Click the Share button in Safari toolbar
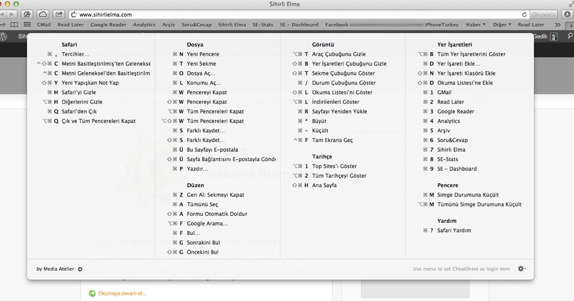The height and width of the screenshot is (301, 574). (x=59, y=15)
